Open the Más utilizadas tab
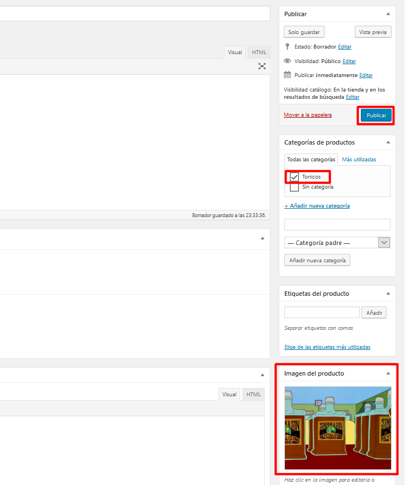 pyautogui.click(x=359, y=160)
